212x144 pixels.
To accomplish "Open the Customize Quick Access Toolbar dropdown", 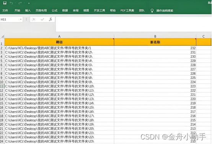I will 29,3.
